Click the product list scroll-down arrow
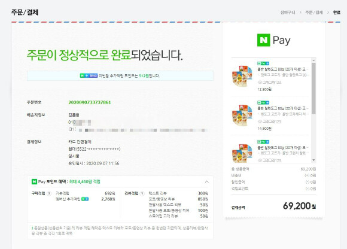The height and width of the screenshot is (249, 347). coord(313,160)
